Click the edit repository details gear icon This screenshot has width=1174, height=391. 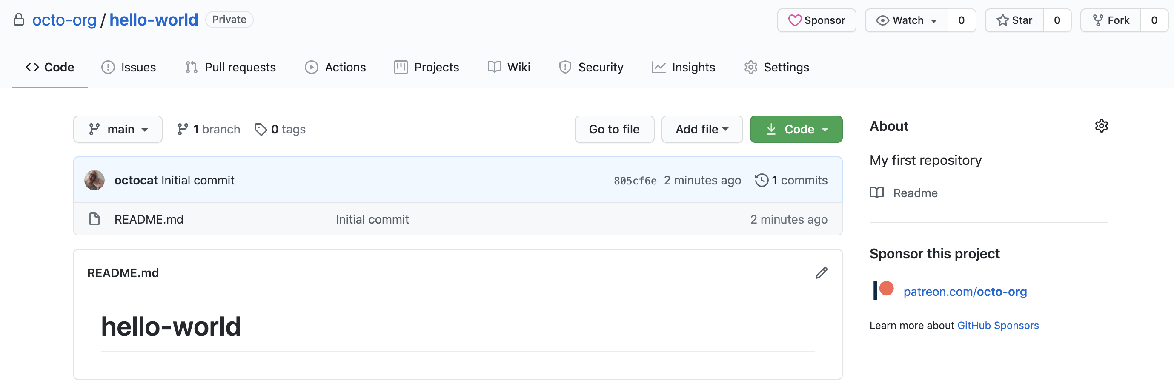pyautogui.click(x=1101, y=126)
